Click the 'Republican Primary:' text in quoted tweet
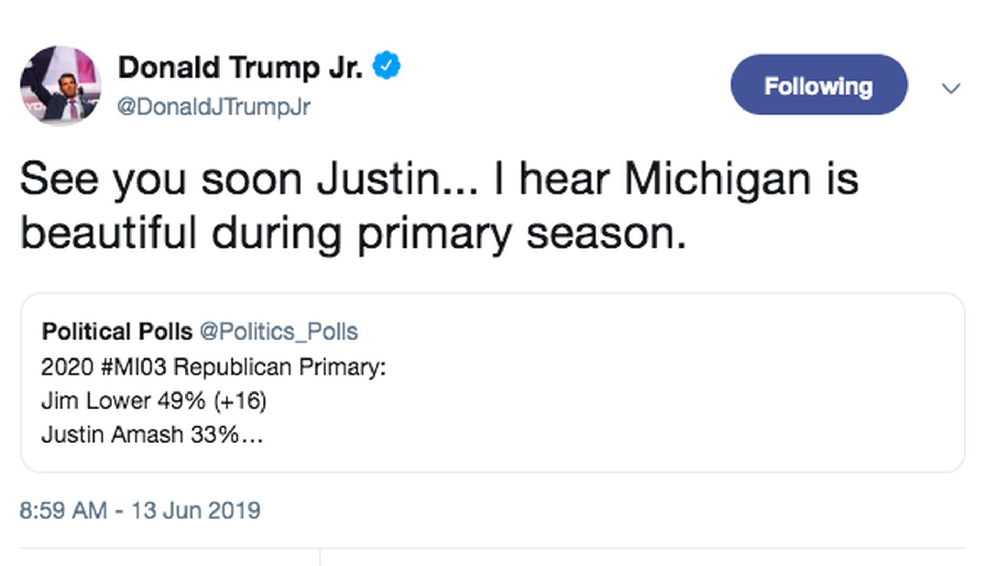 (x=280, y=367)
